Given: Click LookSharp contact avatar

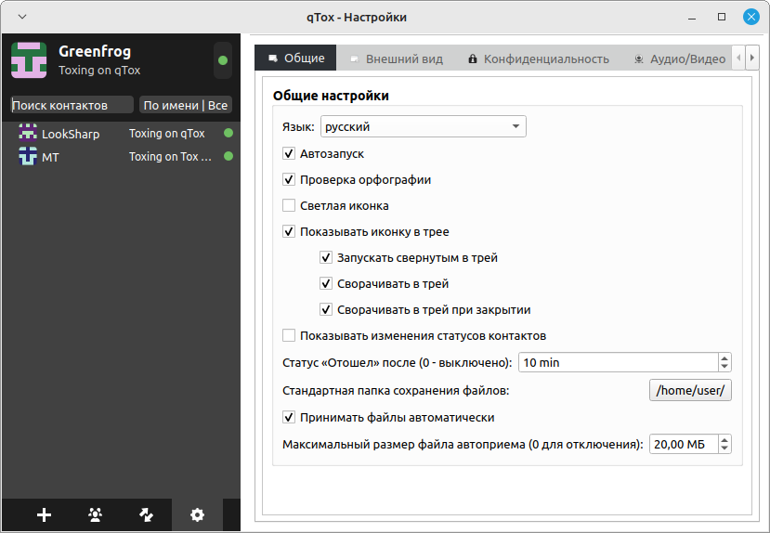Looking at the screenshot, I should (x=28, y=133).
